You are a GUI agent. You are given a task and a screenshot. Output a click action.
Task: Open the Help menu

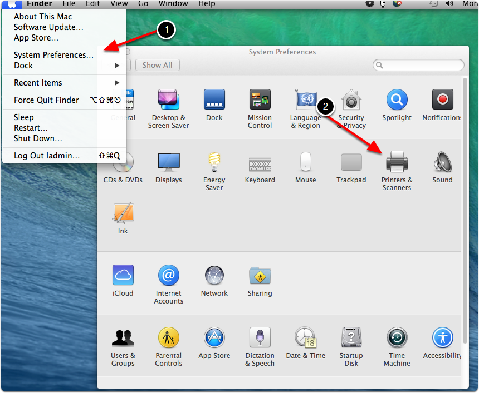(207, 4)
